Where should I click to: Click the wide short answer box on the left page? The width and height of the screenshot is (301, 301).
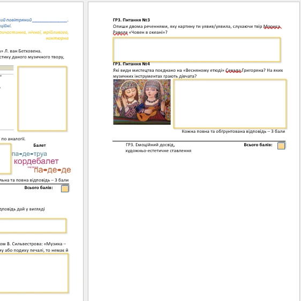[x=33, y=225]
